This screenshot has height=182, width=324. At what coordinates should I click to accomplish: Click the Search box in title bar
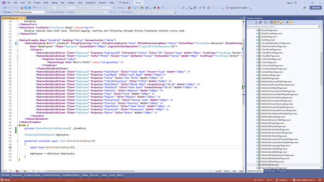(125, 3)
